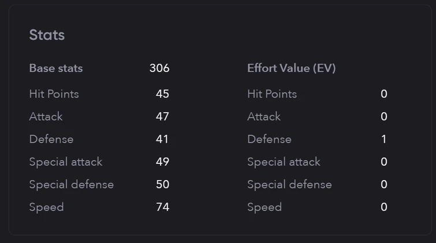Viewport: 436px width, 243px height.
Task: Select the Hit Points base value 45
Action: click(x=162, y=94)
